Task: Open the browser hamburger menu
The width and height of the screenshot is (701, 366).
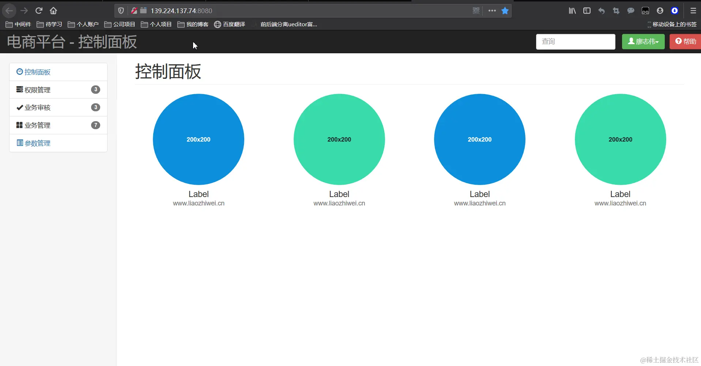Action: click(x=693, y=11)
